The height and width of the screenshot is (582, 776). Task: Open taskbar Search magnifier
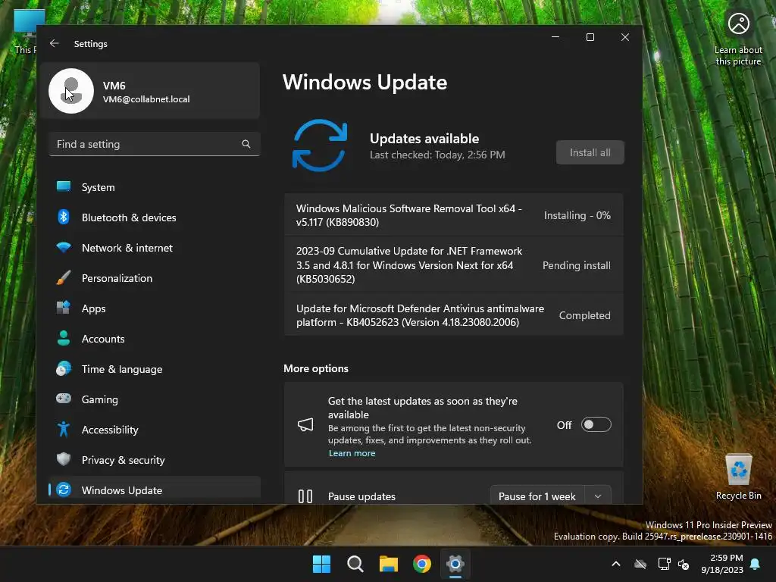coord(355,564)
